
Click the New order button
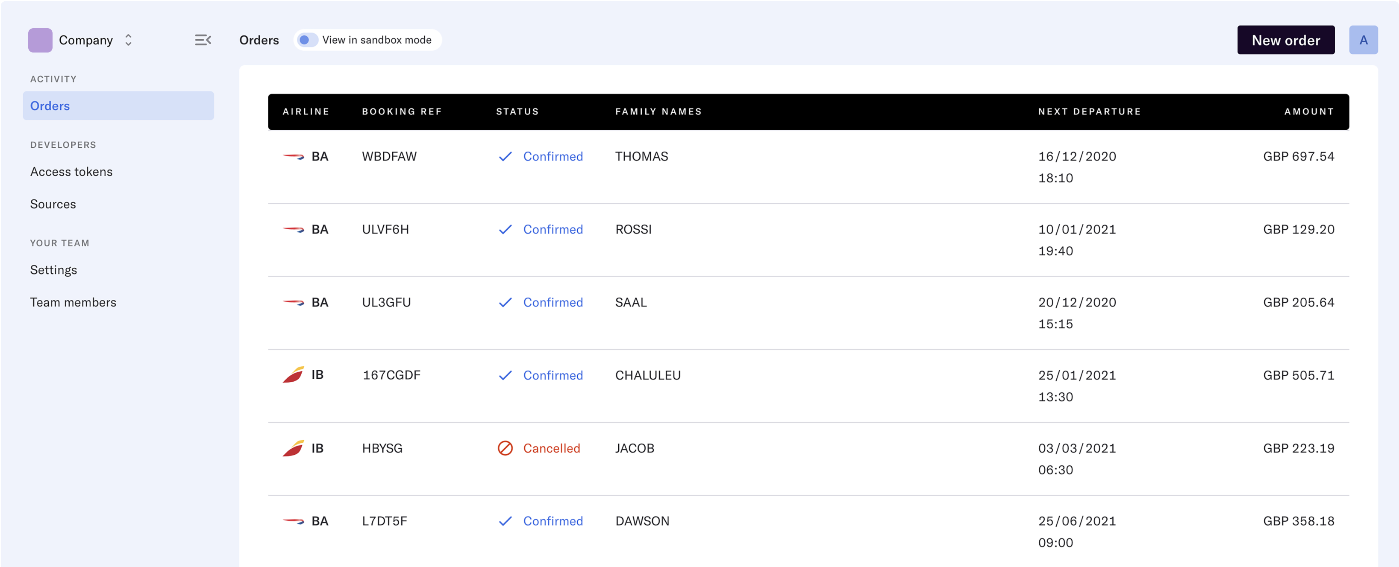tap(1285, 40)
